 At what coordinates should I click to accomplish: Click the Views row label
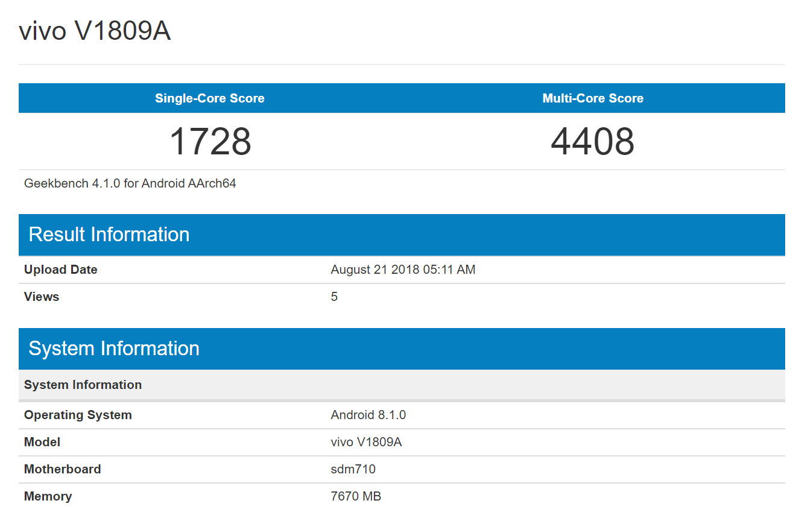[x=42, y=297]
